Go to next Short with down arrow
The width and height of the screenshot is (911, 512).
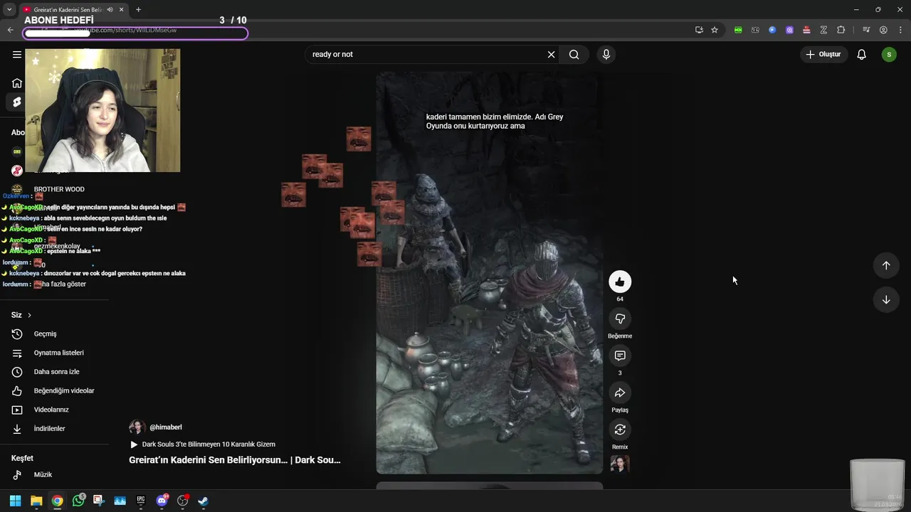tap(886, 299)
